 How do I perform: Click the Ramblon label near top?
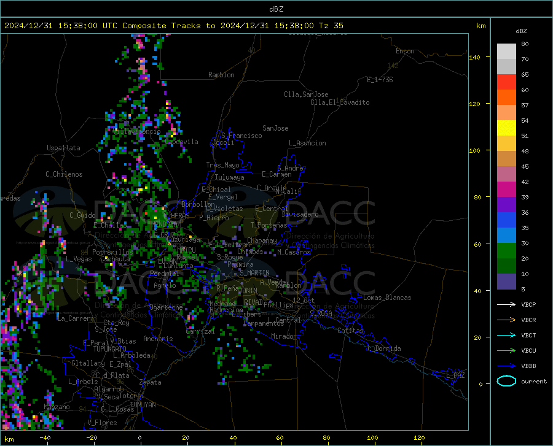point(221,75)
